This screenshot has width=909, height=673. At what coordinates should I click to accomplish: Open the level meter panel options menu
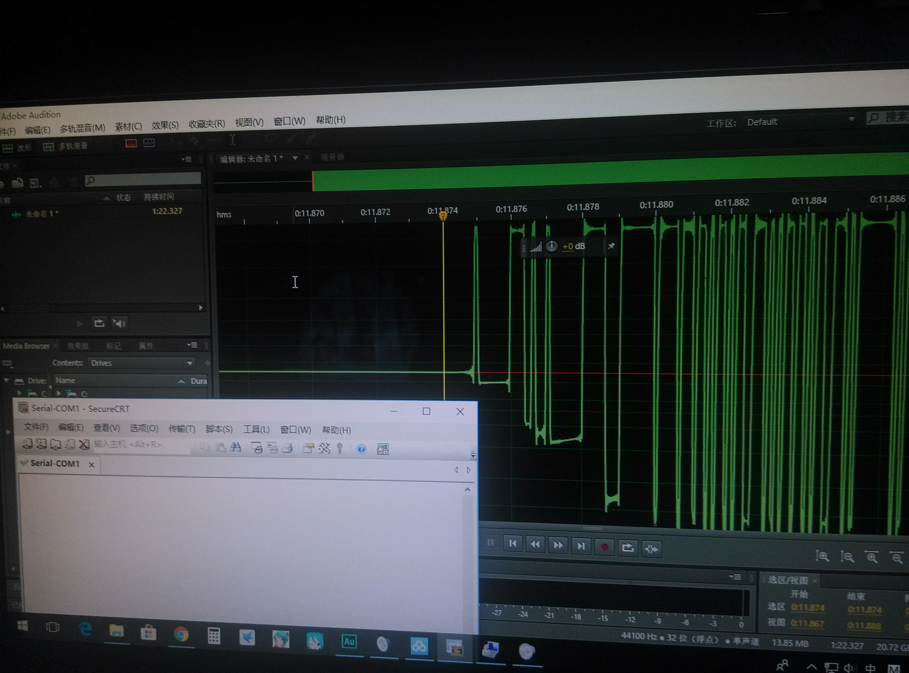735,577
